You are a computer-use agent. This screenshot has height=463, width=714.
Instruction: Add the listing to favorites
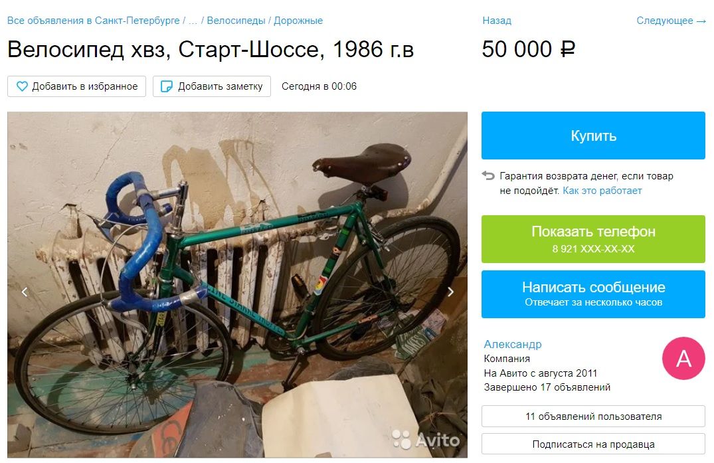coord(76,86)
